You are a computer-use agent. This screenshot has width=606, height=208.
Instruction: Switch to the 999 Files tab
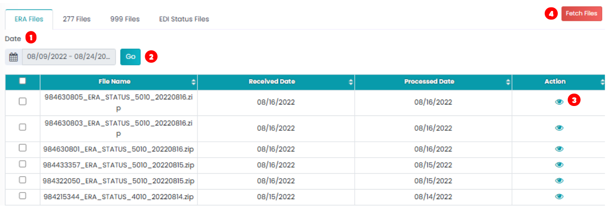pyautogui.click(x=125, y=19)
